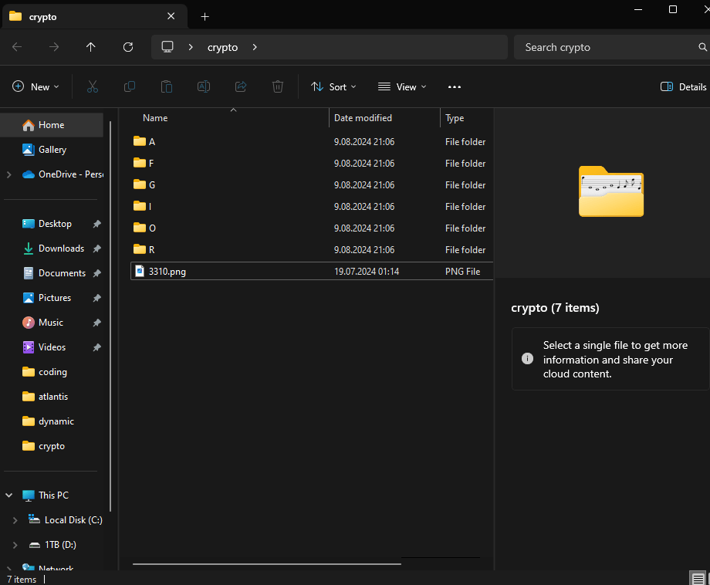
Task: Click the Paste clipboard icon
Action: pyautogui.click(x=167, y=87)
